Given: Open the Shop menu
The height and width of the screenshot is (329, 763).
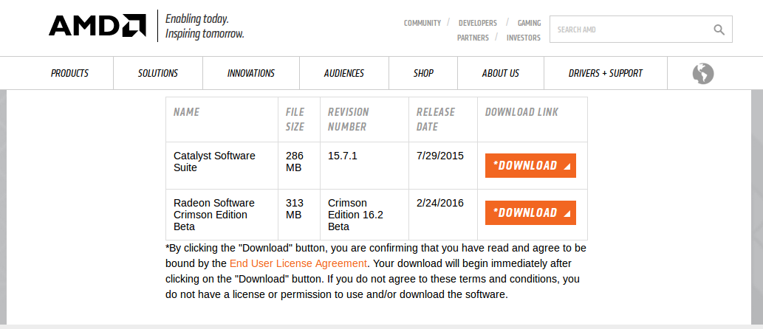Looking at the screenshot, I should click(423, 73).
